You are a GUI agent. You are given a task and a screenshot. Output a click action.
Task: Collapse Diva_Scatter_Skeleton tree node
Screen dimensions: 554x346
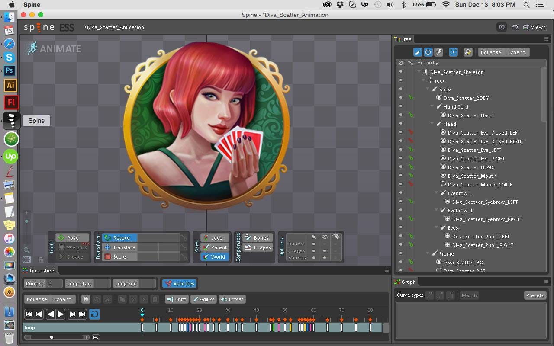(419, 72)
